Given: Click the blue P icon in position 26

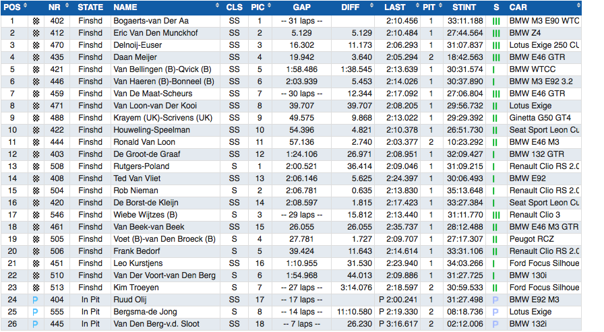Looking at the screenshot, I should pyautogui.click(x=36, y=324).
